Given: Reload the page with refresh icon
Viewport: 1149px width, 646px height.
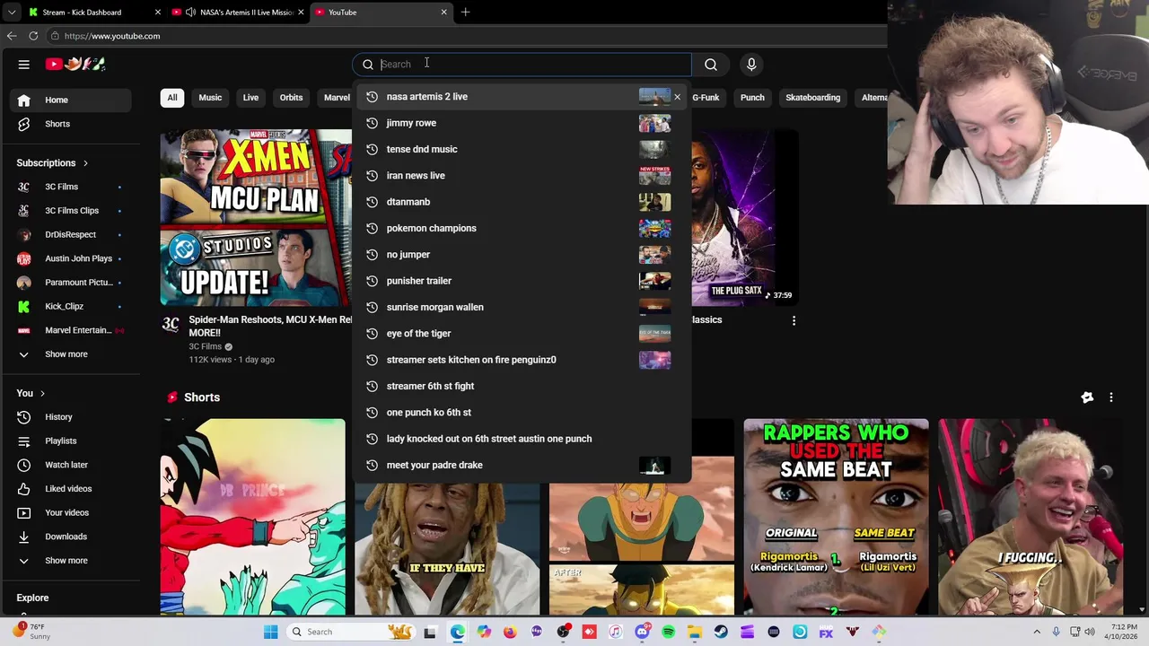Looking at the screenshot, I should click(33, 36).
